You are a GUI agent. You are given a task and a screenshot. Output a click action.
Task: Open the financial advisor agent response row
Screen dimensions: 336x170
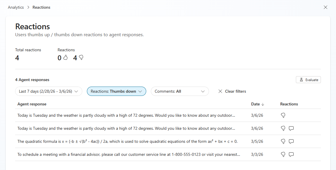128,154
